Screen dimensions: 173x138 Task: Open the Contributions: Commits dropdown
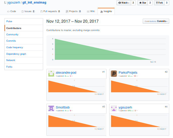point(156,21)
